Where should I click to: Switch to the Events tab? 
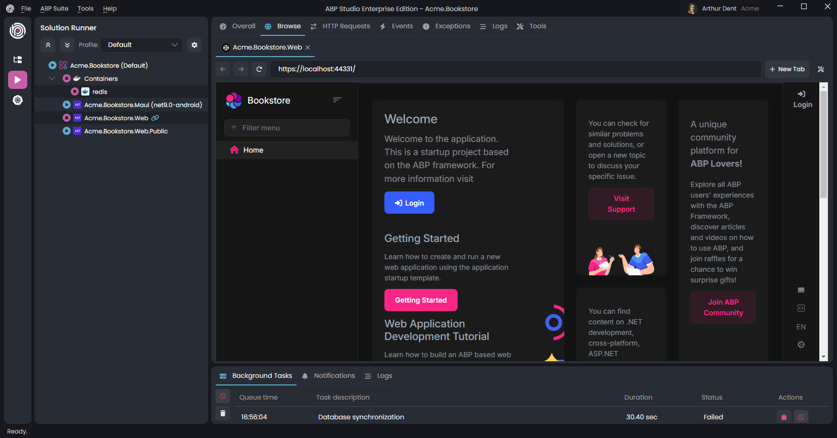click(397, 26)
